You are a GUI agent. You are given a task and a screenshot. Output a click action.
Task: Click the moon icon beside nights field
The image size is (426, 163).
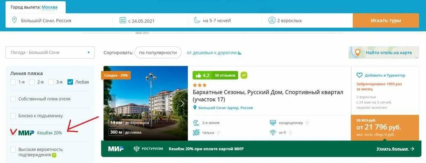(x=197, y=20)
